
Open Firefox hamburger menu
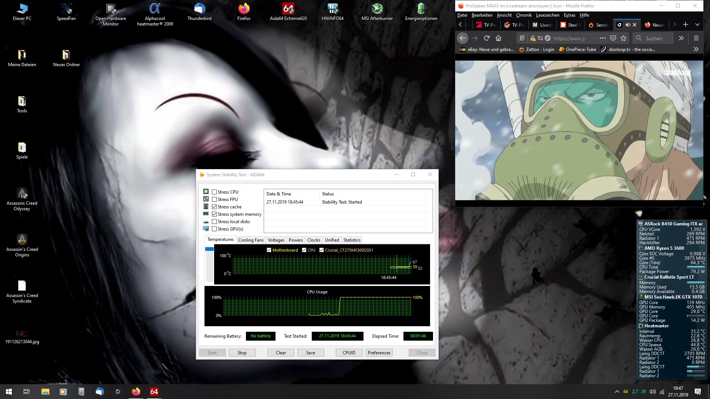pyautogui.click(x=696, y=38)
